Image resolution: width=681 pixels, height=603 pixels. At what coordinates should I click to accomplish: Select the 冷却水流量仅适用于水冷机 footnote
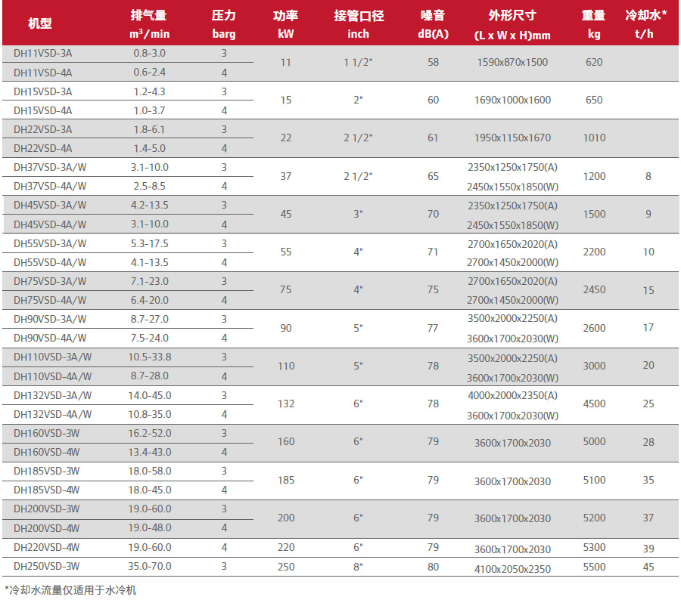tap(70, 590)
